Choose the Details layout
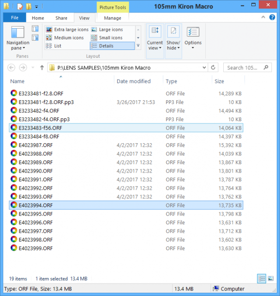 click(x=112, y=46)
